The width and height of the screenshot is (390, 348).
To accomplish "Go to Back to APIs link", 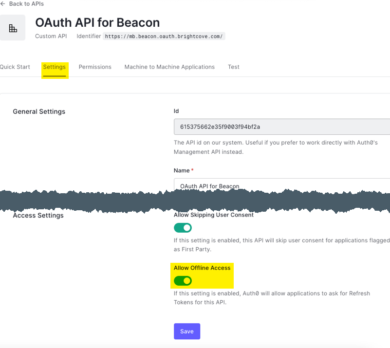I will [x=26, y=4].
